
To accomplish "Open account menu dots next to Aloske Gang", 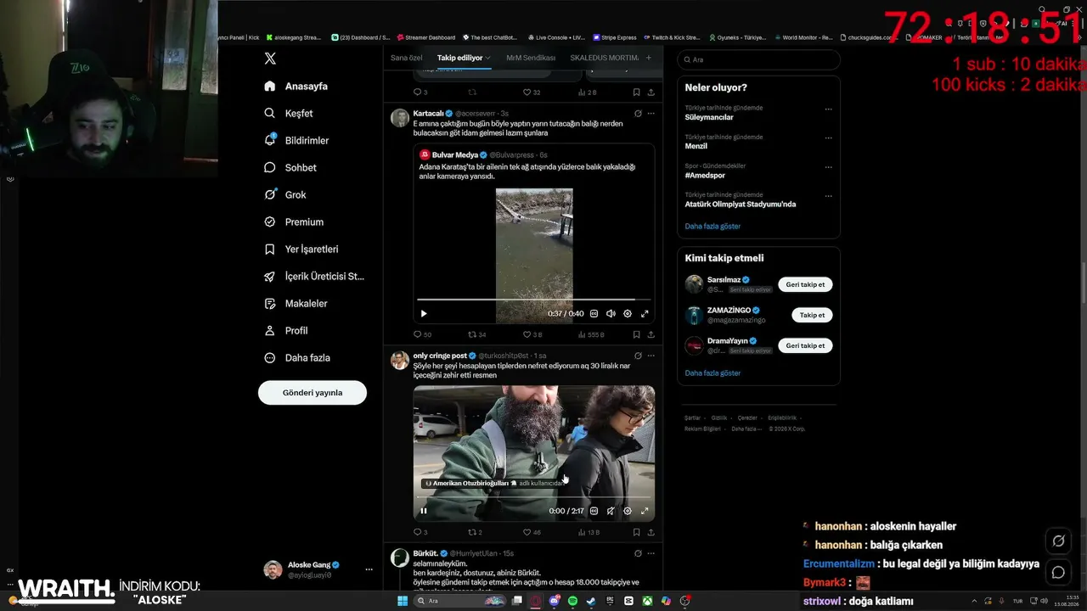I will tap(369, 569).
